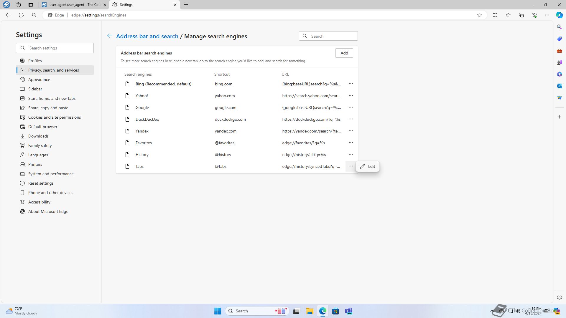Open Phone and other devices
The width and height of the screenshot is (566, 318).
[55, 193]
